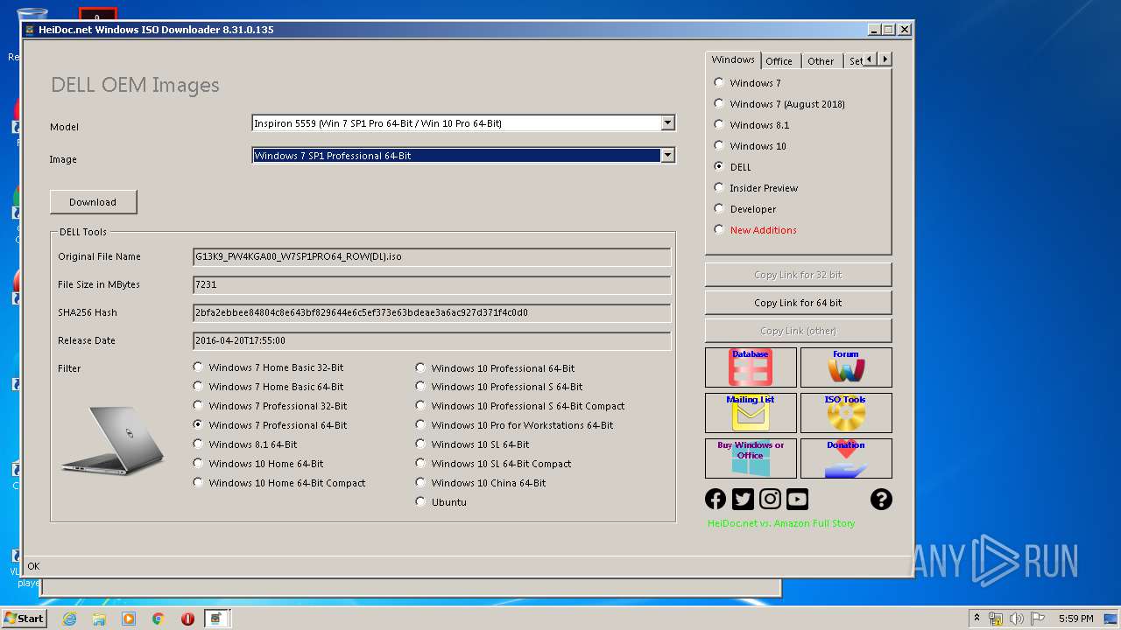
Task: Filter by Windows 7 Professional 32-Bit
Action: tap(270, 406)
